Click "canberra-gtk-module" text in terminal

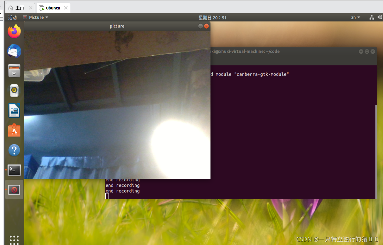pyautogui.click(x=261, y=74)
